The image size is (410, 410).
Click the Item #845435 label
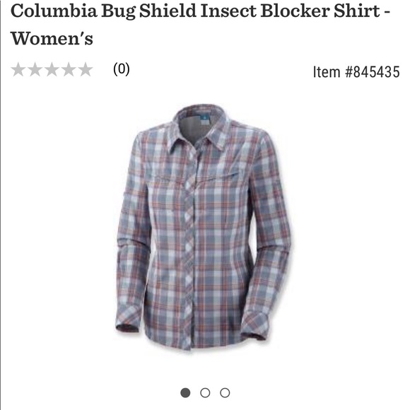click(x=356, y=71)
